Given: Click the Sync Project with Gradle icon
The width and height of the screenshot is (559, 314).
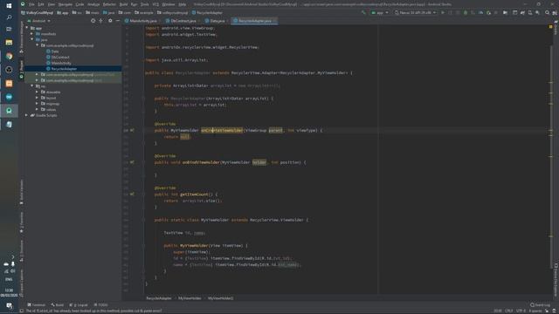Looking at the screenshot, I should click(522, 12).
